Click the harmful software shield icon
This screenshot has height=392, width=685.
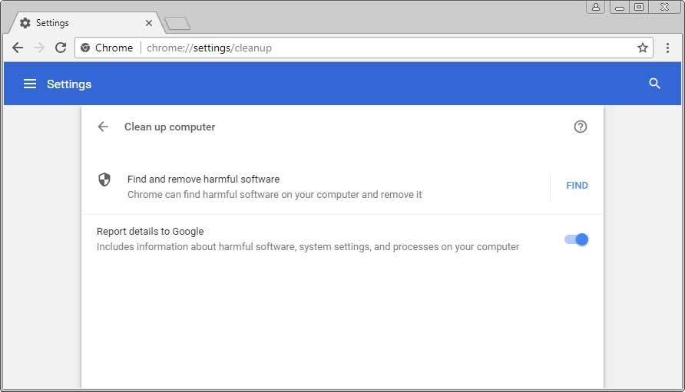pos(104,180)
